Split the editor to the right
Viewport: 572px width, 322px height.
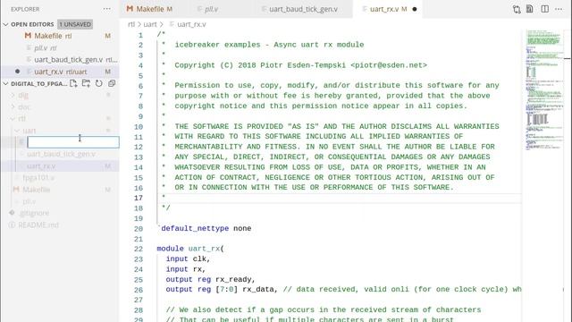coord(544,9)
